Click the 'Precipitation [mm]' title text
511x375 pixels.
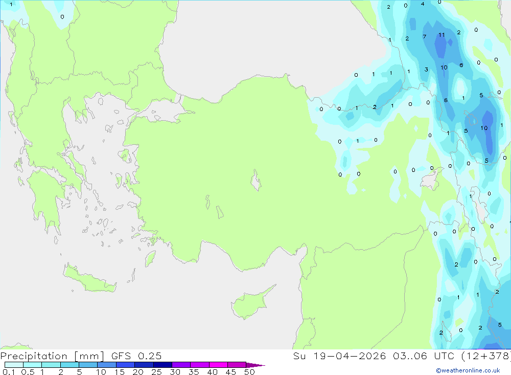tap(52, 356)
